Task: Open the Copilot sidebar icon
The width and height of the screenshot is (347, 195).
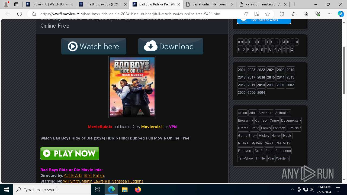Action: [341, 14]
